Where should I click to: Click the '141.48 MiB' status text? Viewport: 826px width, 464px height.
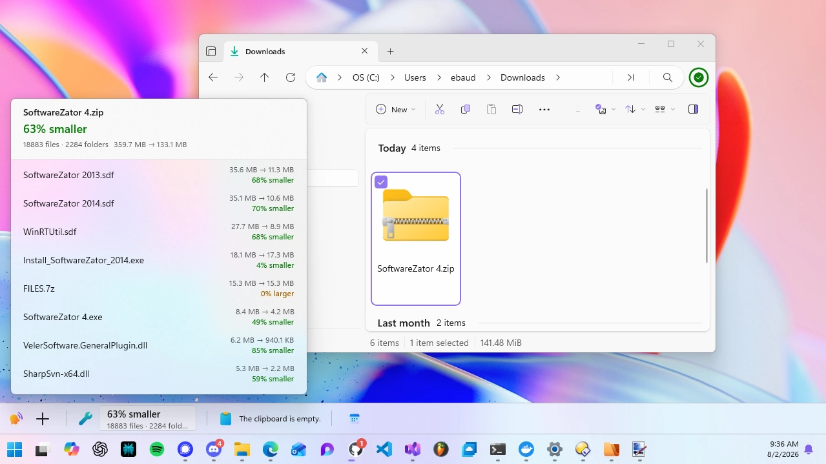click(501, 343)
